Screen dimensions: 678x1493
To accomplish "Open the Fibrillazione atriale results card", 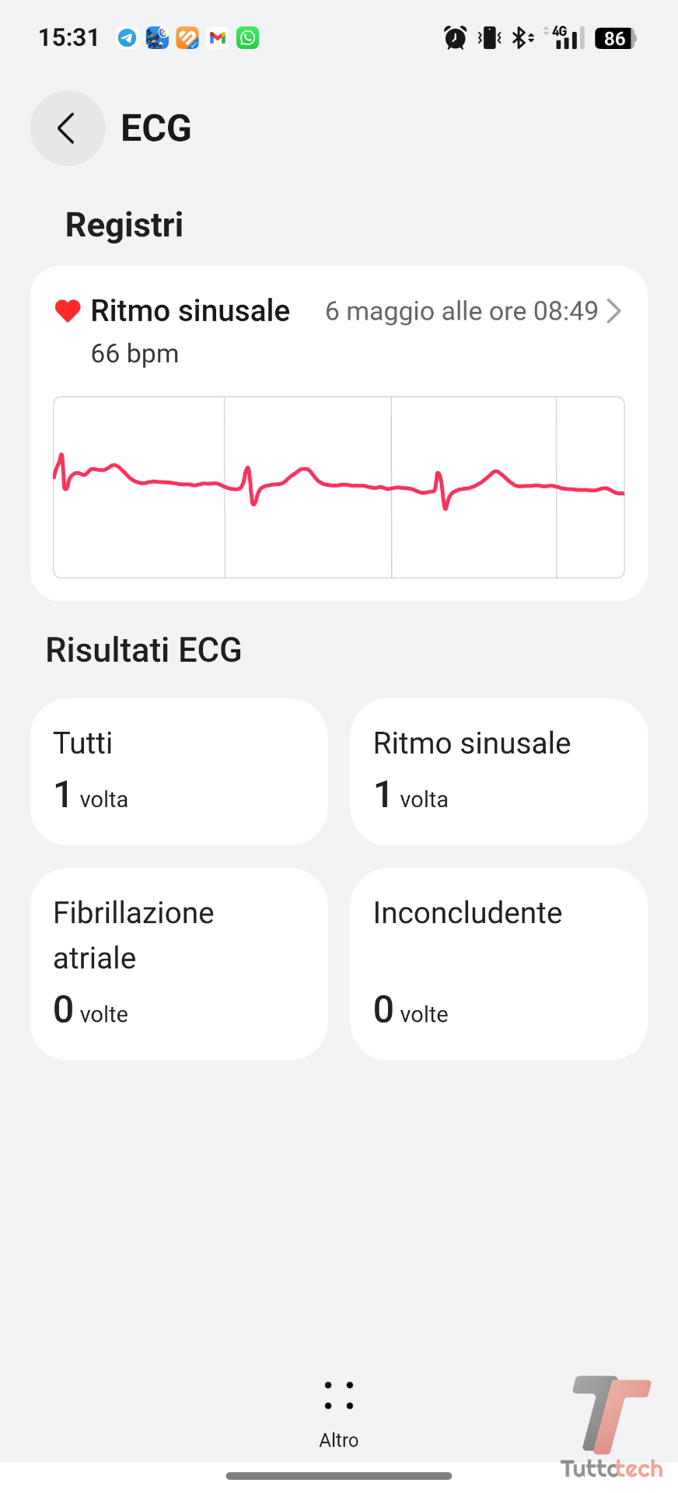I will 179,963.
